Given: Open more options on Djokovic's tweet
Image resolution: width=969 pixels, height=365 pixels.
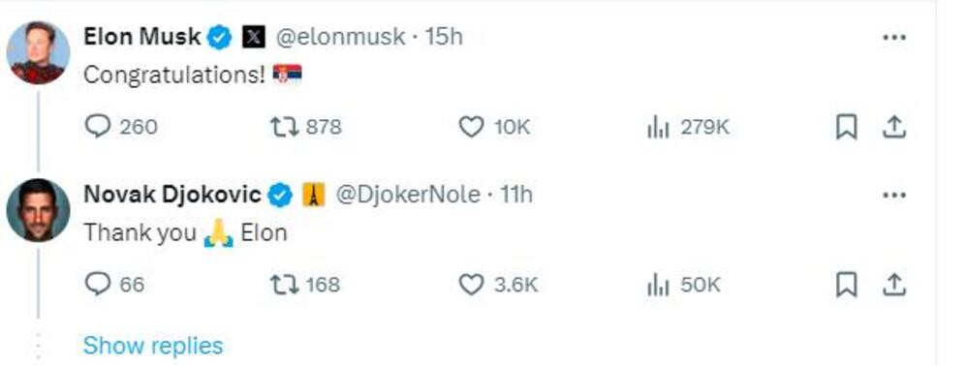Looking at the screenshot, I should pyautogui.click(x=893, y=196).
